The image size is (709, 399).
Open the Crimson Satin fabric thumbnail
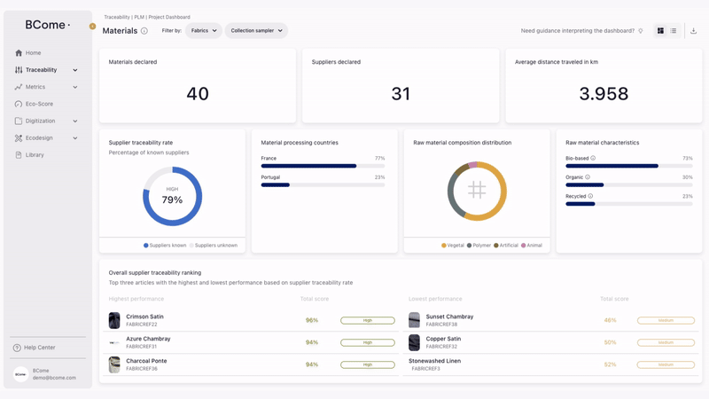coord(114,320)
